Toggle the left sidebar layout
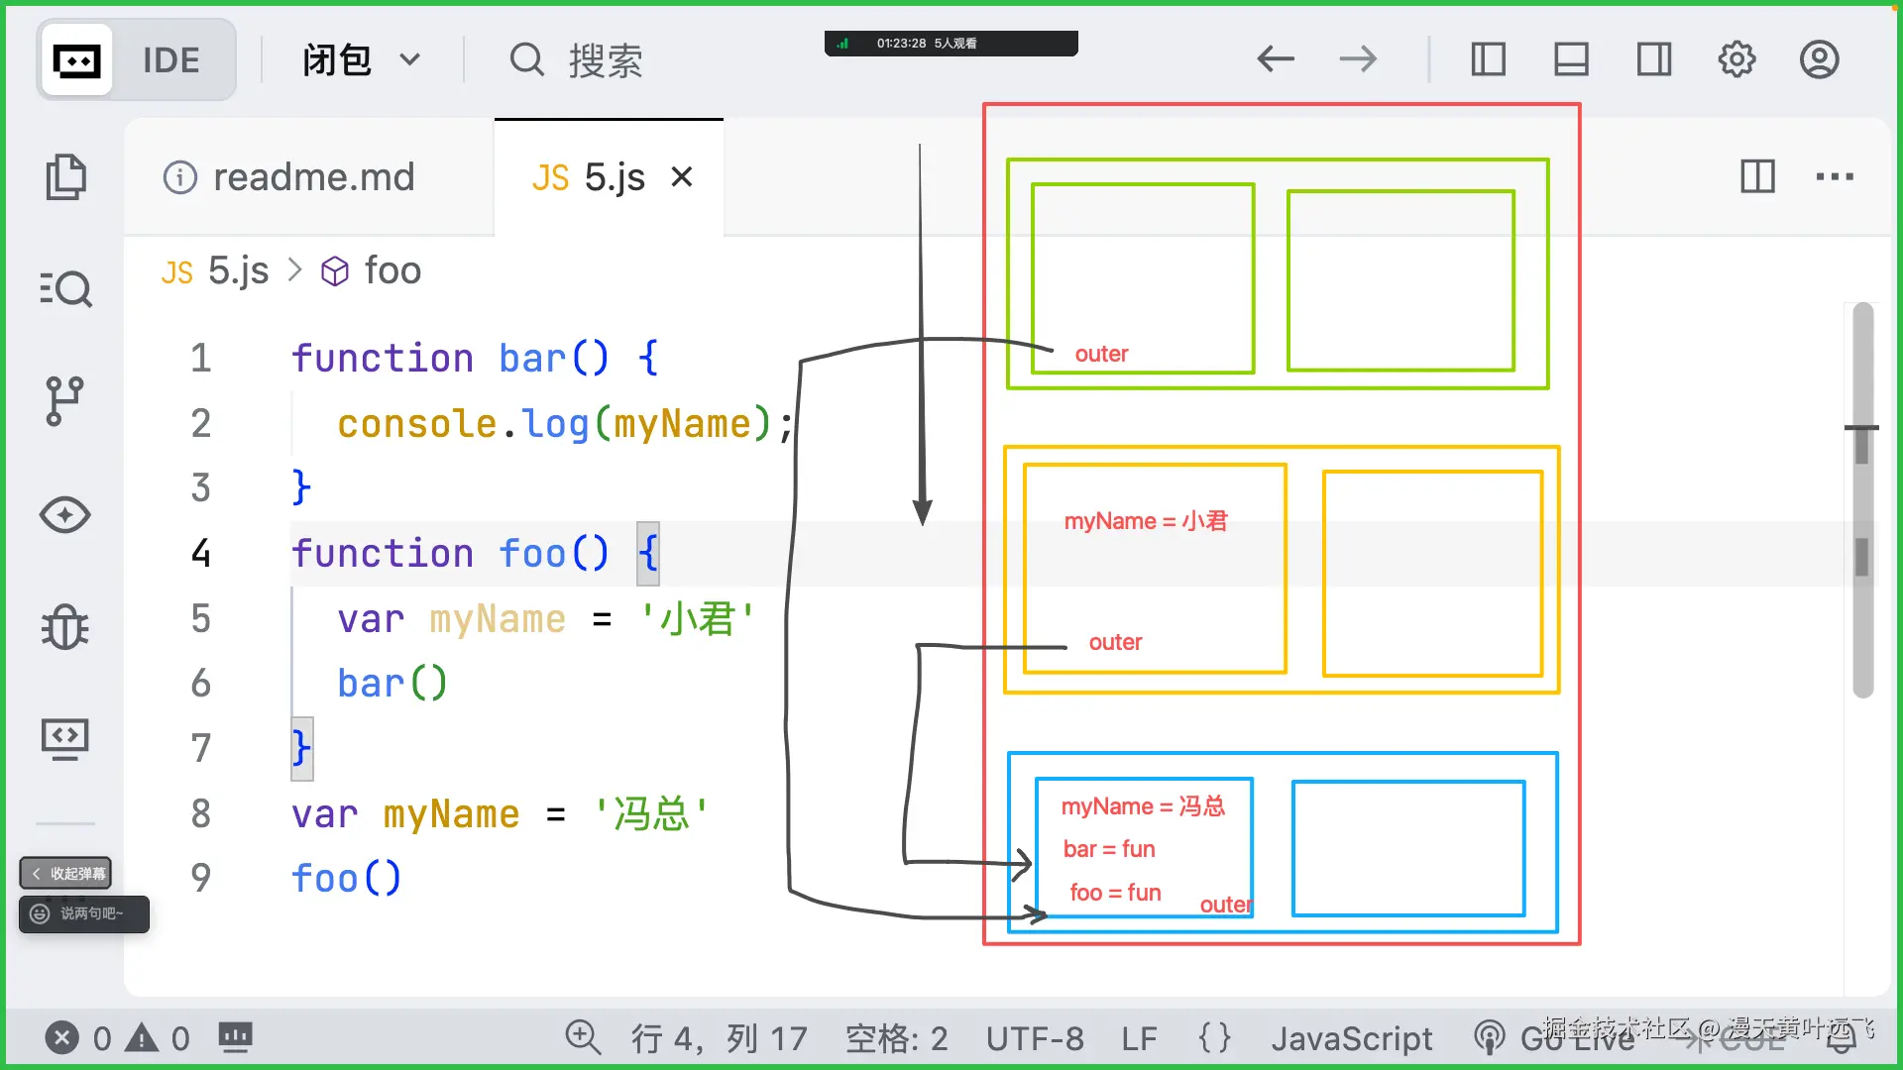The height and width of the screenshot is (1070, 1903). click(1488, 58)
